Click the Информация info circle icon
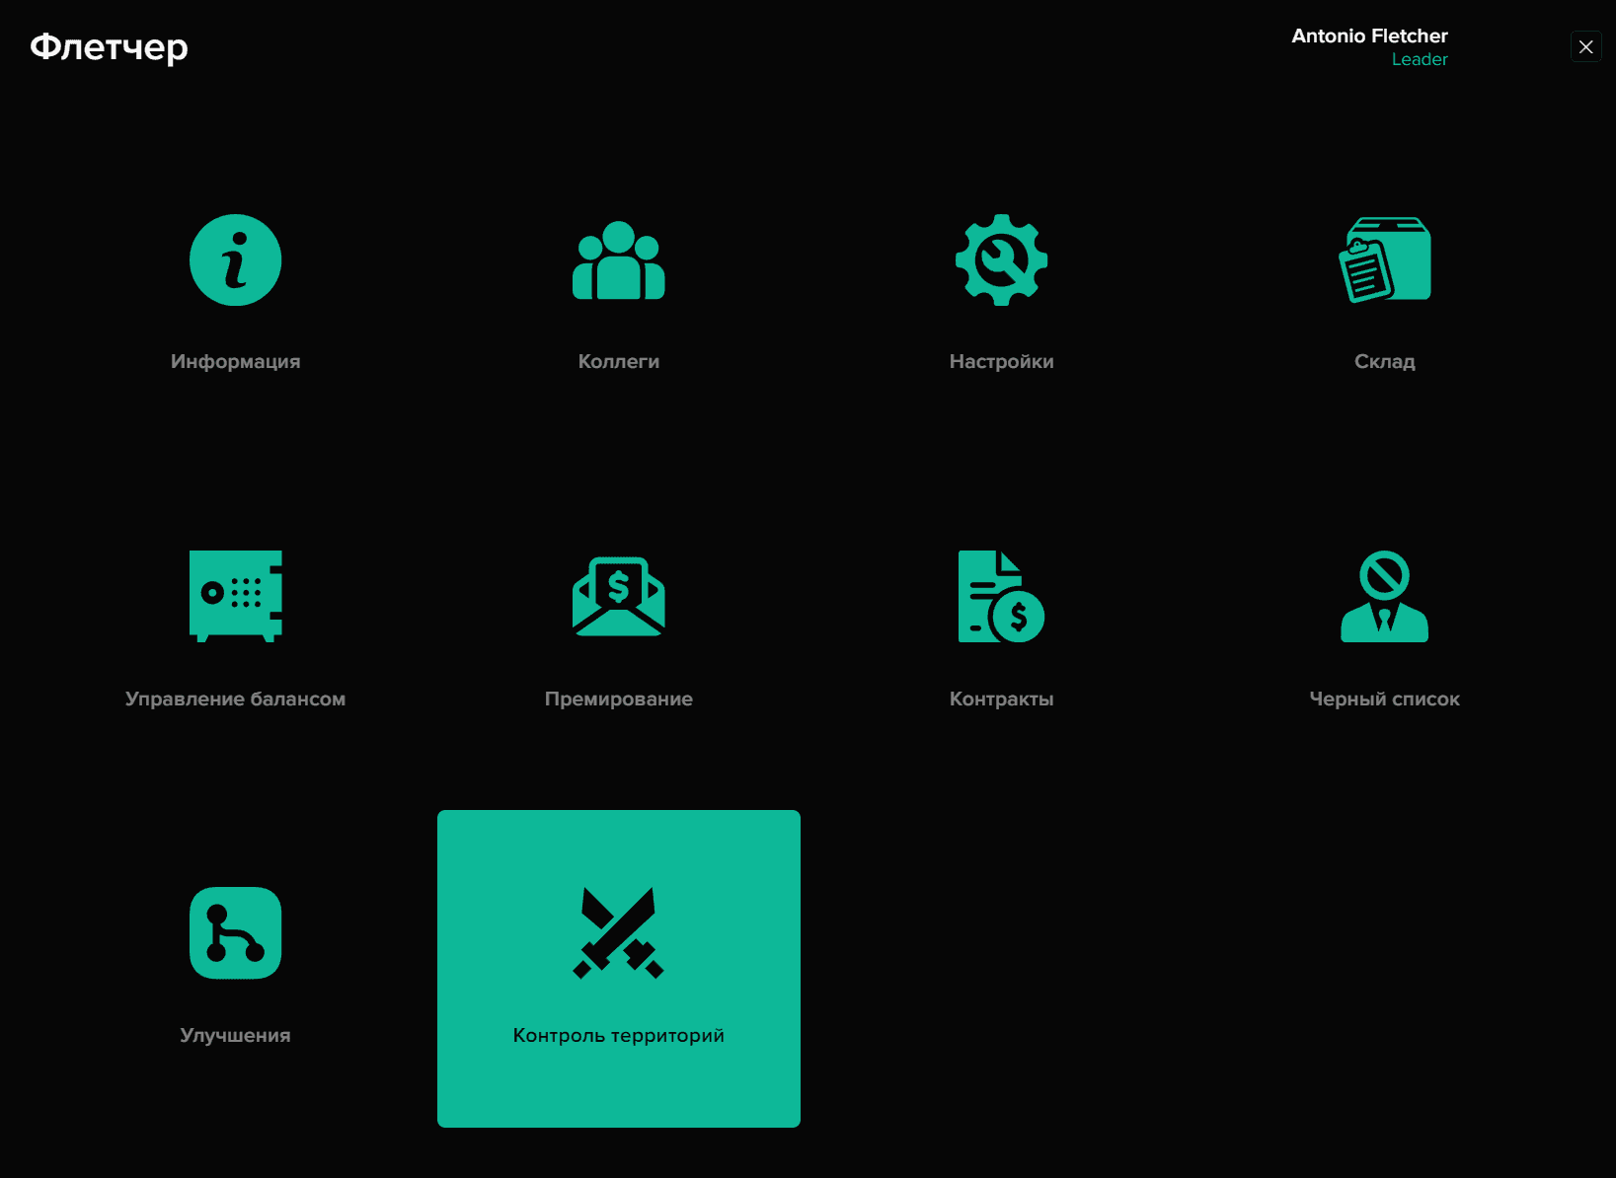Screen dimensions: 1616x1178 [235, 260]
